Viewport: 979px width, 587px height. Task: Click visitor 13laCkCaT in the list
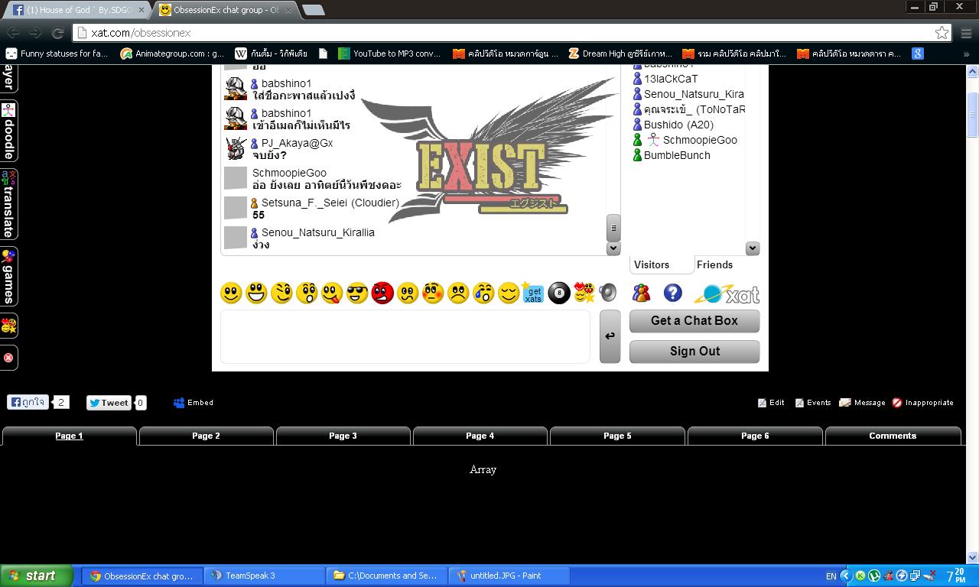pyautogui.click(x=671, y=79)
